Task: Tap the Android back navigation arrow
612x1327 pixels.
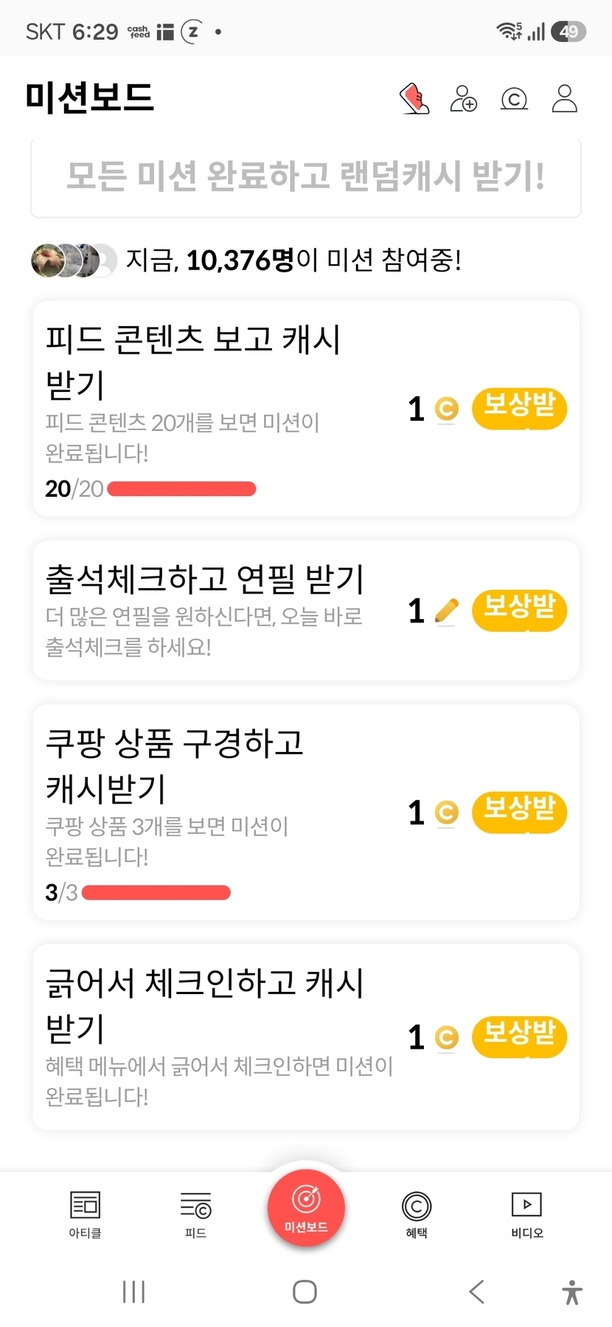Action: (477, 1292)
